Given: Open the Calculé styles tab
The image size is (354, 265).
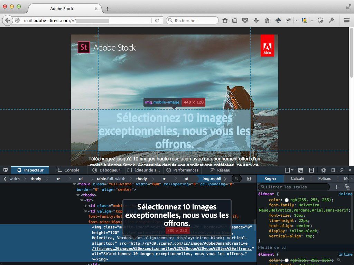Looking at the screenshot, I should [x=297, y=178].
